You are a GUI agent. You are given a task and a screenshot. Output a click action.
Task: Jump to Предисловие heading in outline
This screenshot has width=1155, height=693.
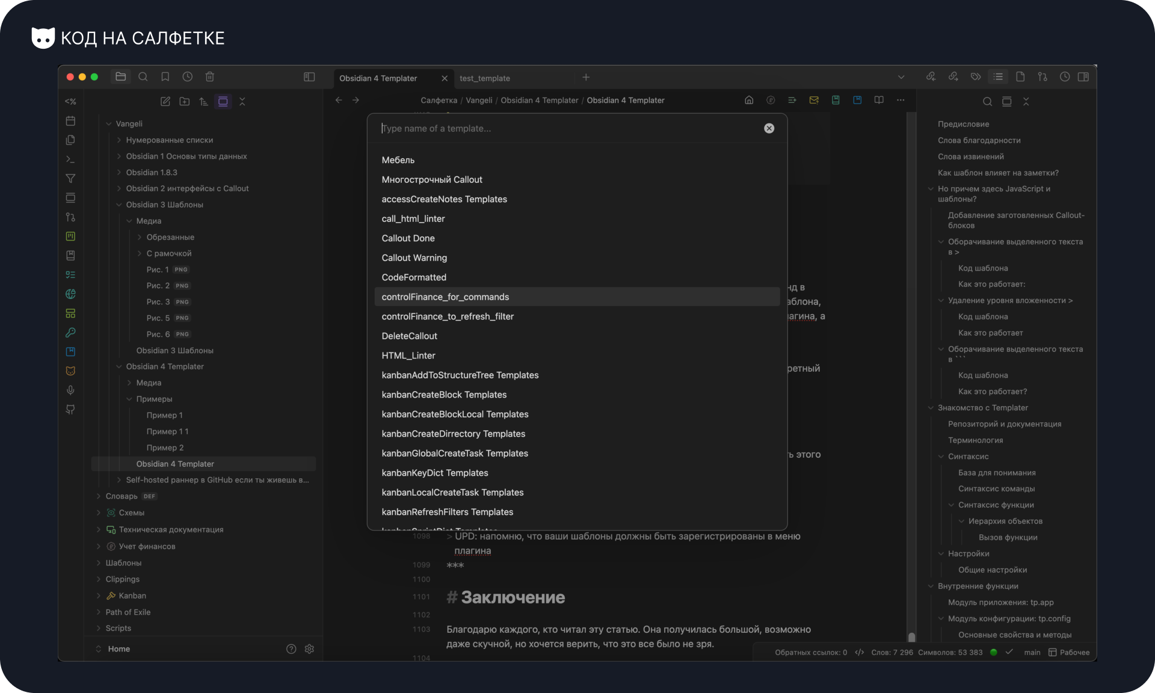tap(963, 124)
